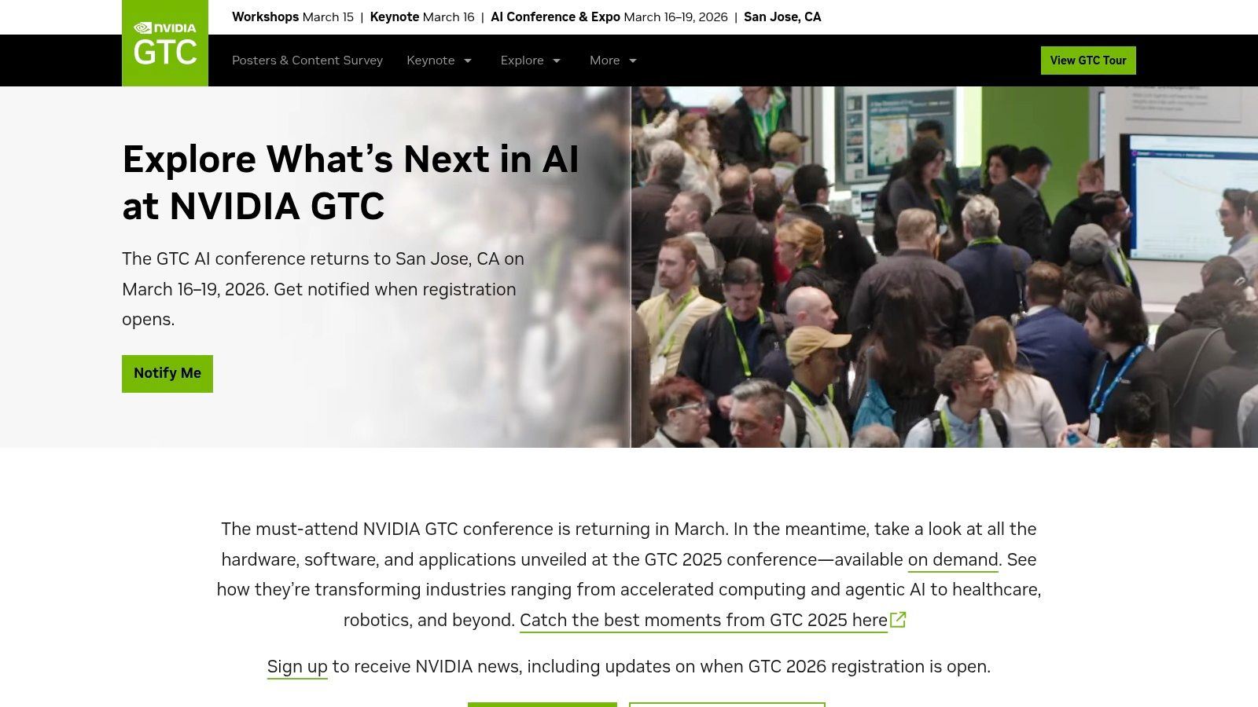Screen dimensions: 1258x707
Task: Select 'Workshops March 15' in top bar
Action: pyautogui.click(x=292, y=17)
